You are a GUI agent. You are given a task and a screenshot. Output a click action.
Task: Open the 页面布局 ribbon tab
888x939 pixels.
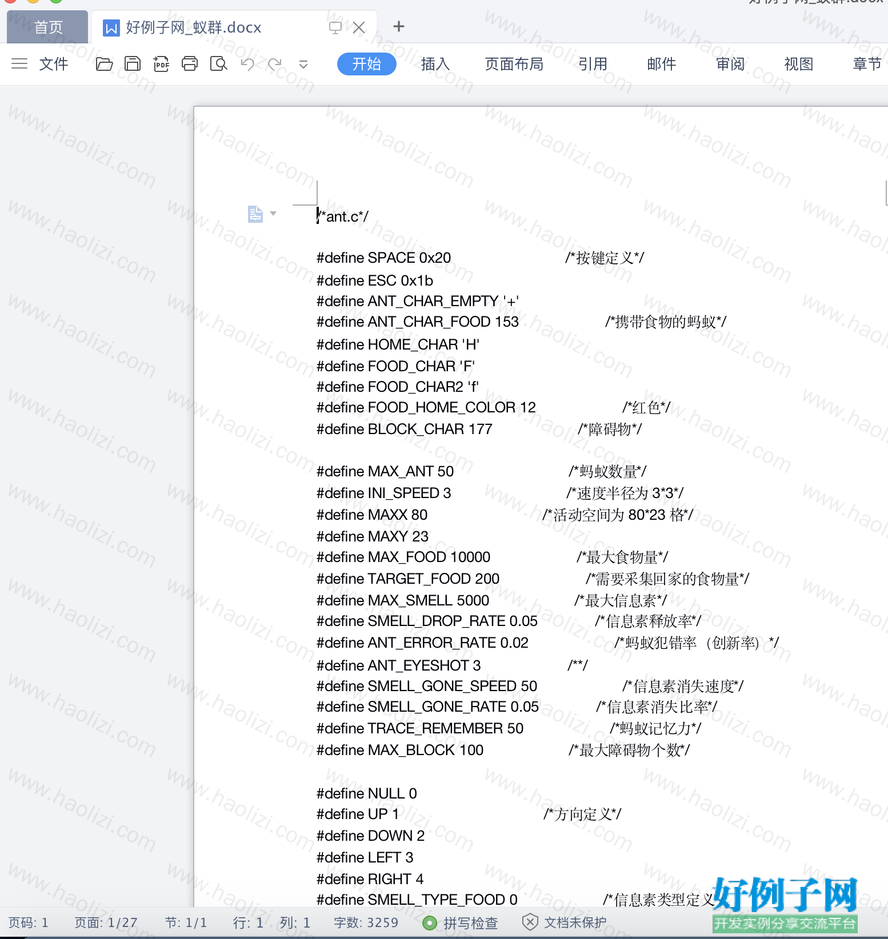coord(514,64)
